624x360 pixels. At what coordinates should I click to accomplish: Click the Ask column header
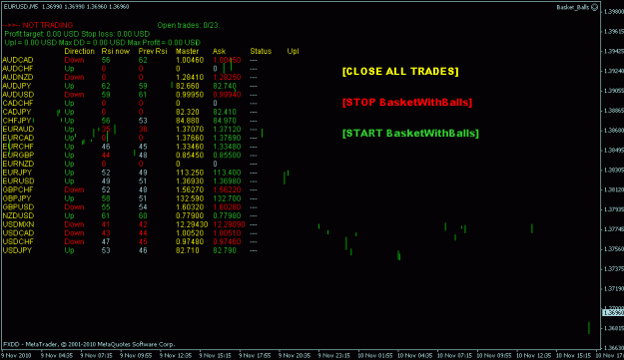(219, 51)
